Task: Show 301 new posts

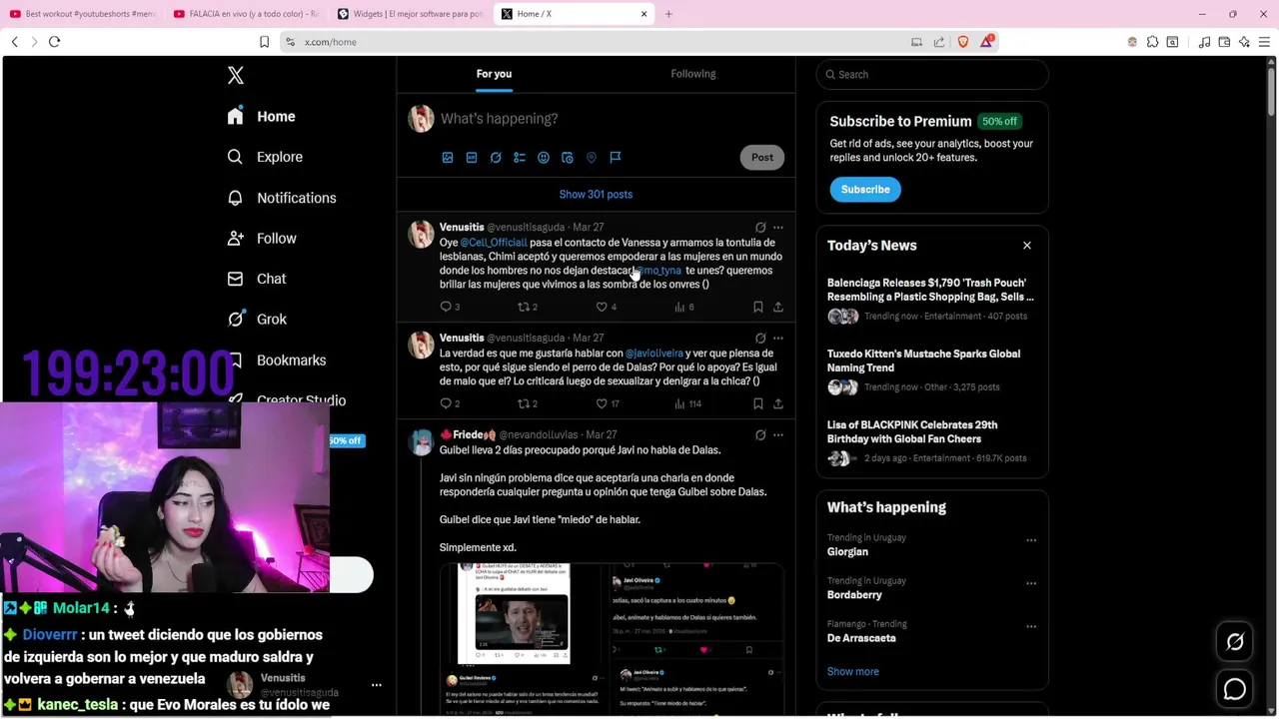Action: (596, 195)
